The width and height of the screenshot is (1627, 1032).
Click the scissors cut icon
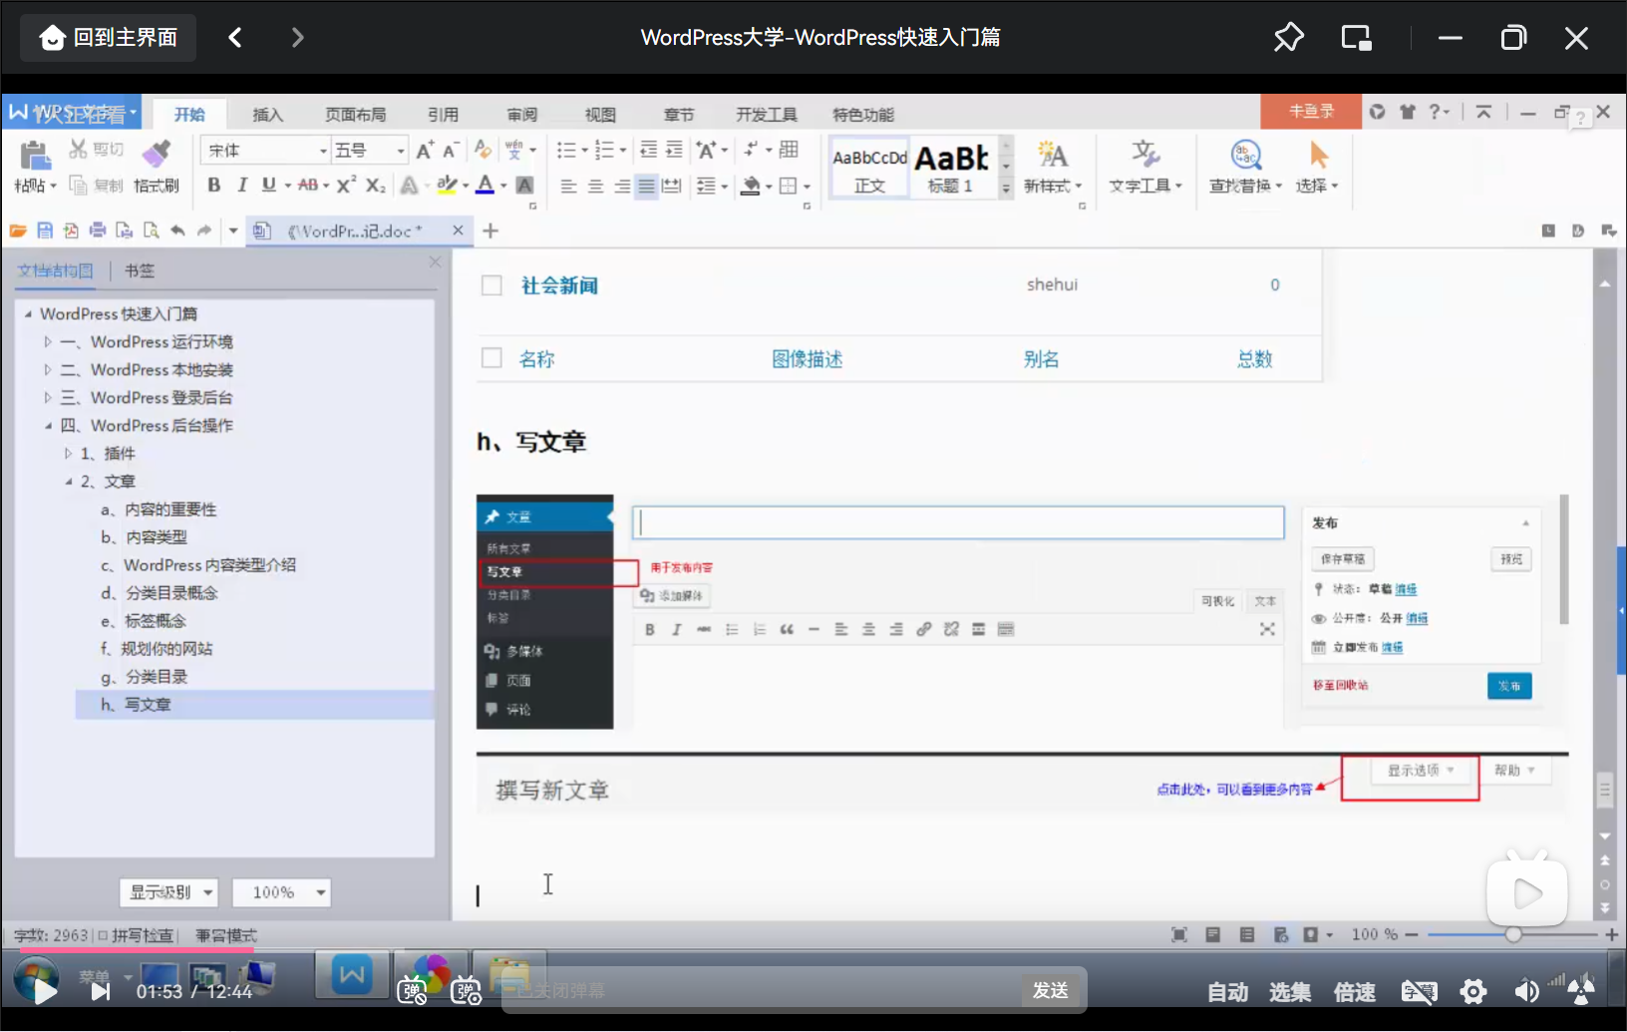pos(78,150)
